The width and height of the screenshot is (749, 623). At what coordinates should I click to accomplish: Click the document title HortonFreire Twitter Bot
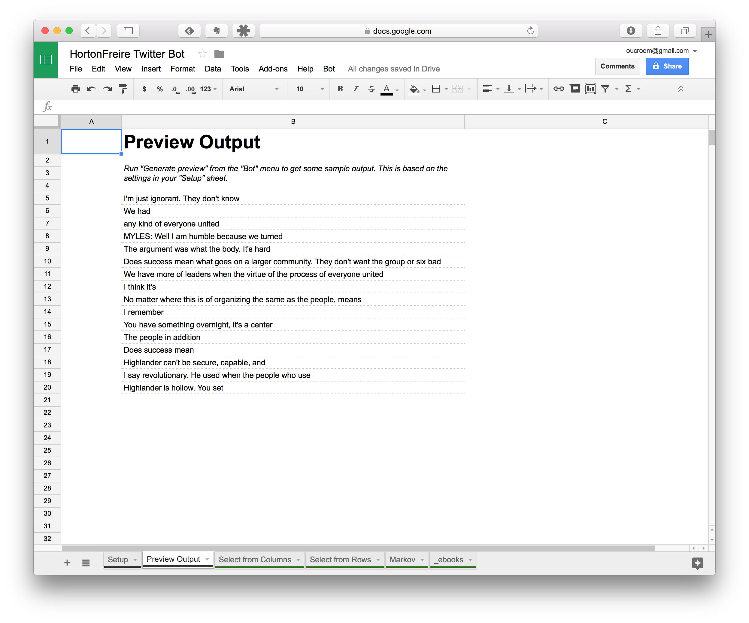click(x=127, y=54)
